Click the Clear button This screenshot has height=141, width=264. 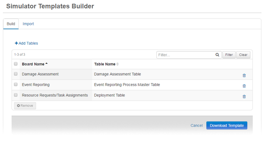pos(243,55)
